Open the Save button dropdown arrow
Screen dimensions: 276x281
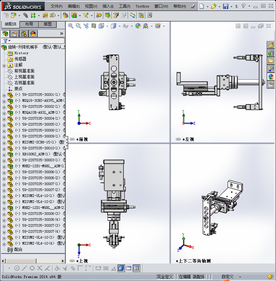click(x=231, y=7)
